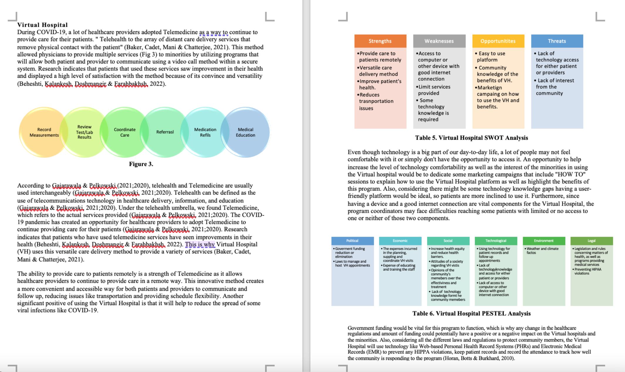Click the Coordinate Care circle
Image resolution: width=625 pixels, height=372 pixels.
point(124,132)
